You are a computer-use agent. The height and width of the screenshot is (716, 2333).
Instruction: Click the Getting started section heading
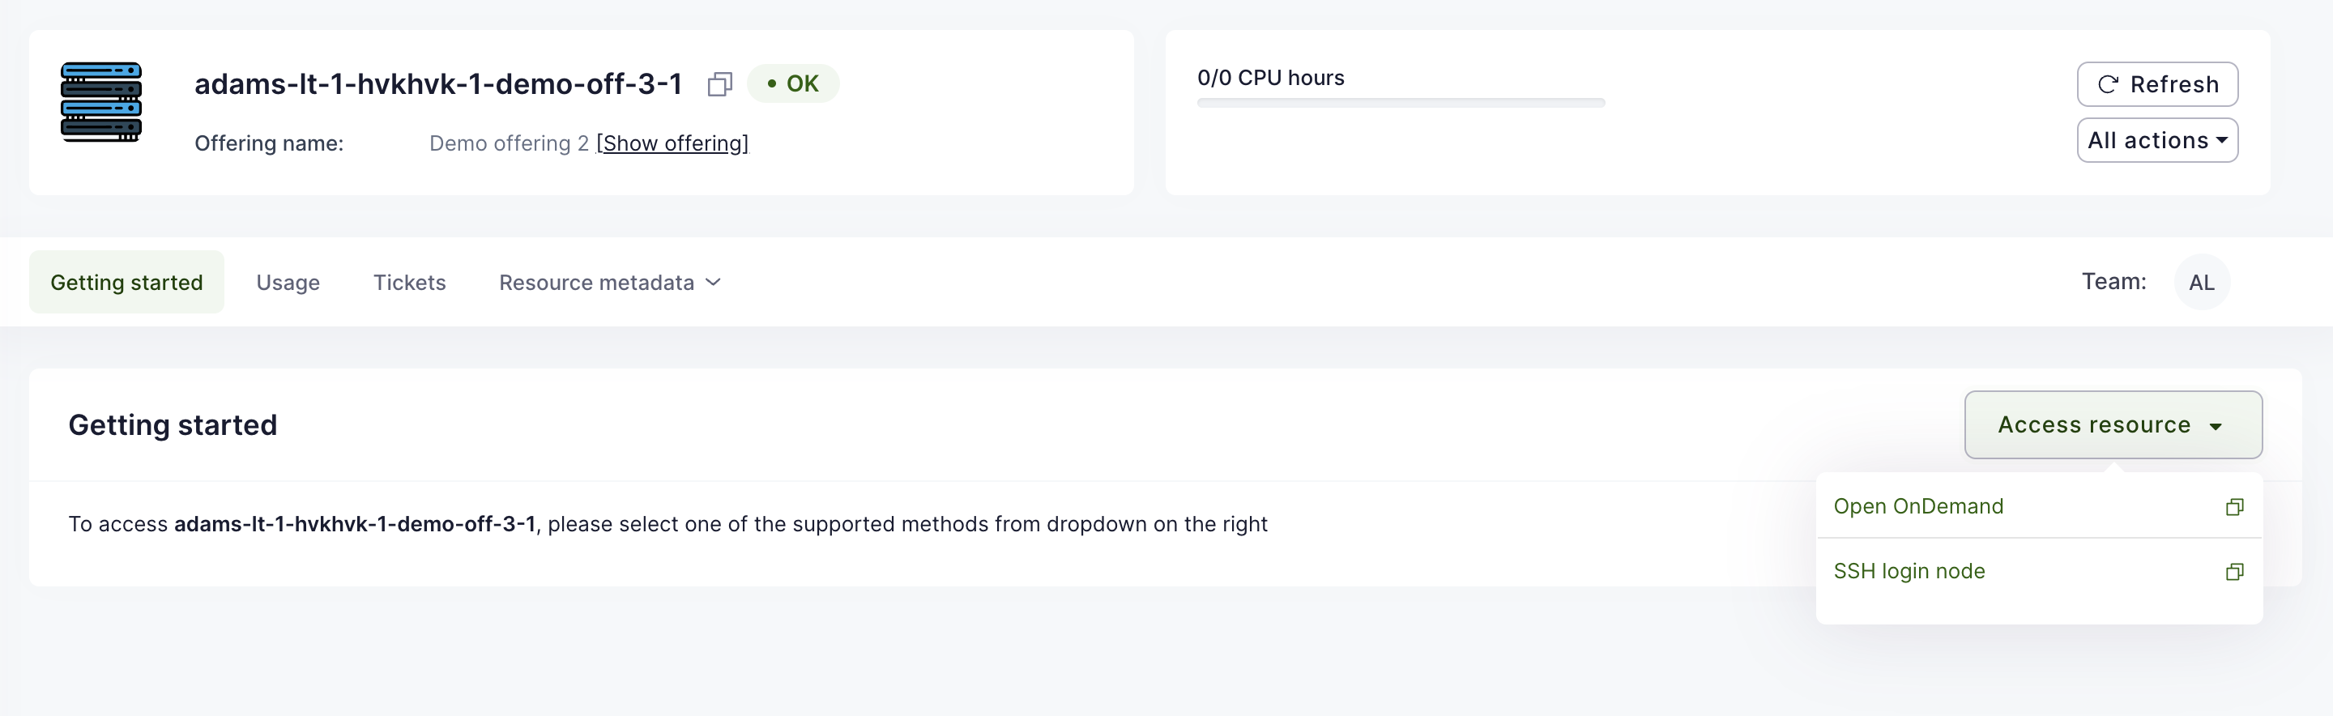click(x=173, y=424)
